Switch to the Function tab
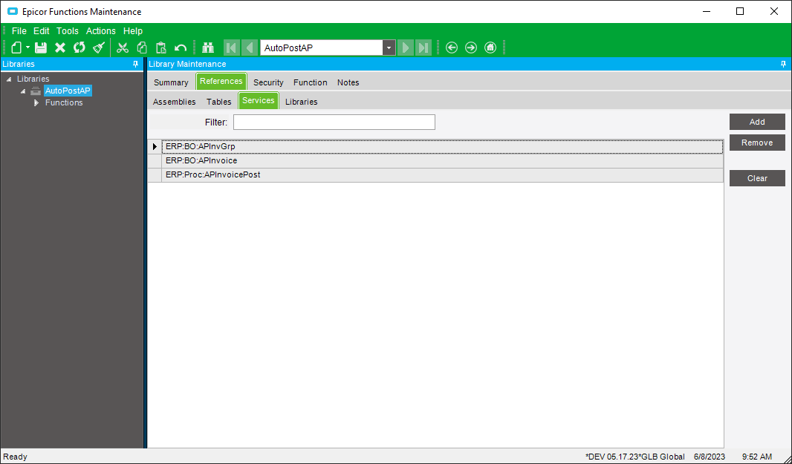The height and width of the screenshot is (464, 792). point(310,82)
